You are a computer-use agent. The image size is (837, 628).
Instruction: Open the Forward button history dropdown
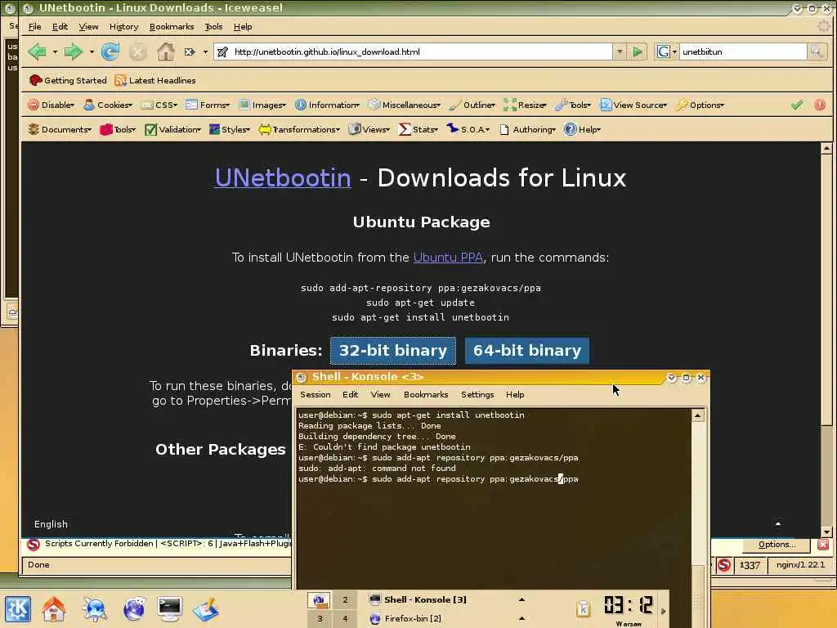(92, 52)
